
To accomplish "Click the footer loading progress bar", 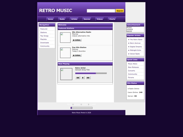I will coord(81,108).
